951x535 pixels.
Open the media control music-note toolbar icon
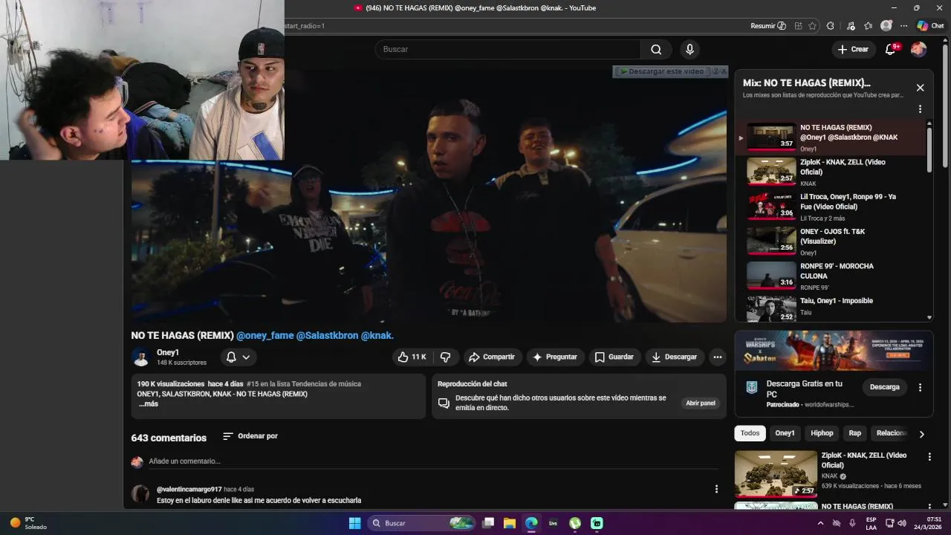pos(851,26)
